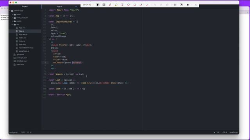Open App.test.js in the project tree
The image size is (250, 140).
coord(23,35)
